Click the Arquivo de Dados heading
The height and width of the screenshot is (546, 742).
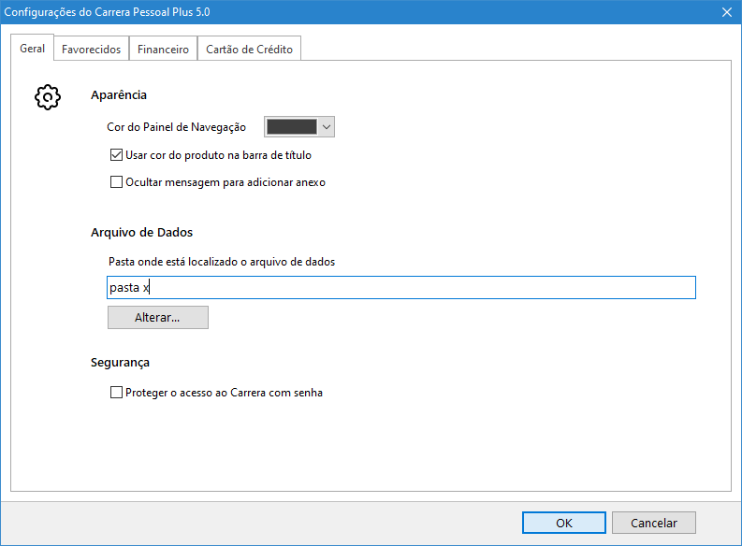point(141,233)
